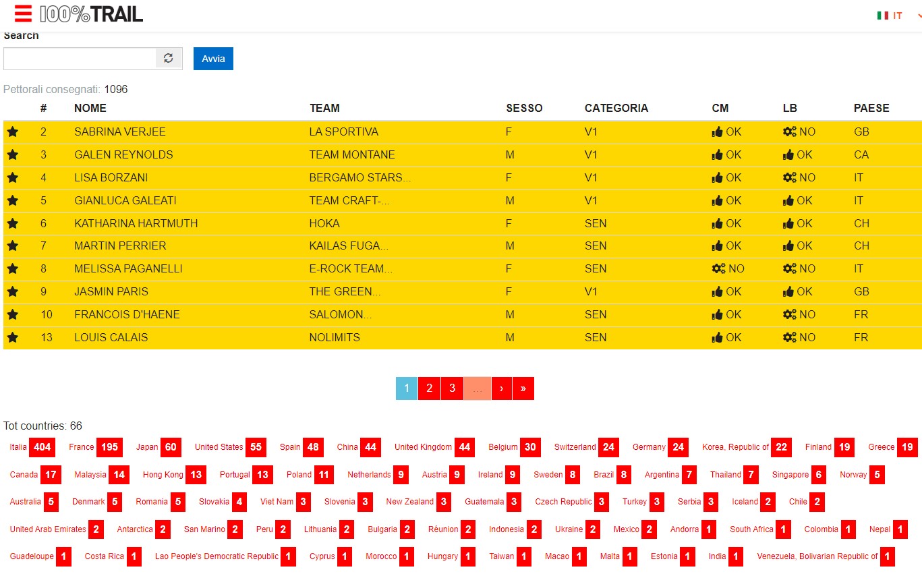Select the United States 55 country tag
The image size is (922, 580).
tap(229, 447)
